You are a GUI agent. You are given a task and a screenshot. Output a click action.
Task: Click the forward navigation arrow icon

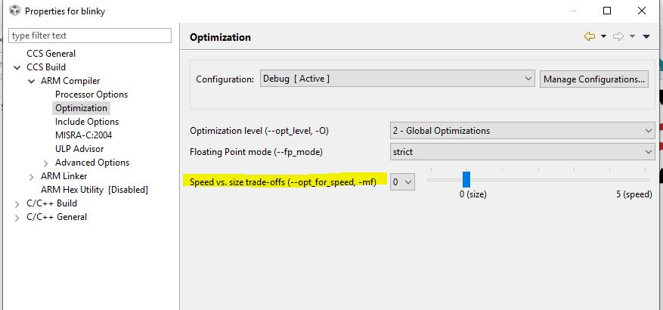618,36
